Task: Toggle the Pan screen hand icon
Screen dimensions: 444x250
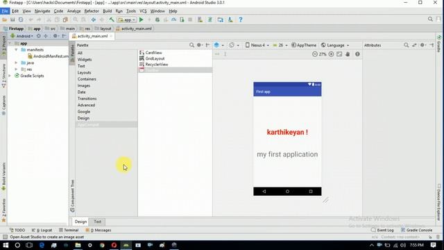Action: 348,54
